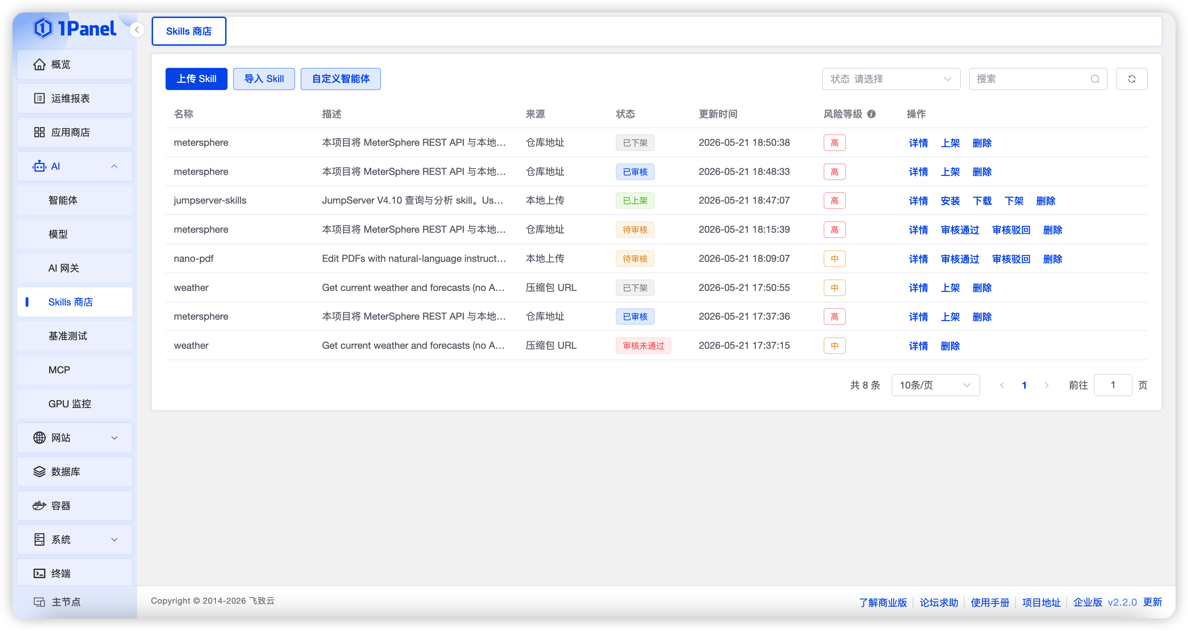Click the 已上架 status tag
The width and height of the screenshot is (1188, 631).
635,201
